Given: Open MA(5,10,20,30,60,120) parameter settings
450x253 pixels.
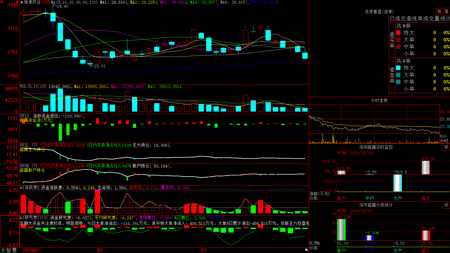Looking at the screenshot, I should [74, 2].
